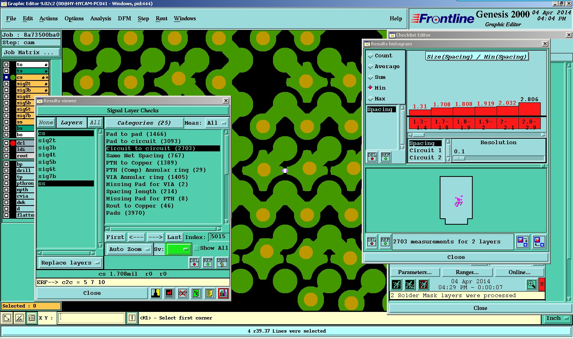Click the 2.806 histogram bar
The height and width of the screenshot is (339, 573).
pos(530,109)
